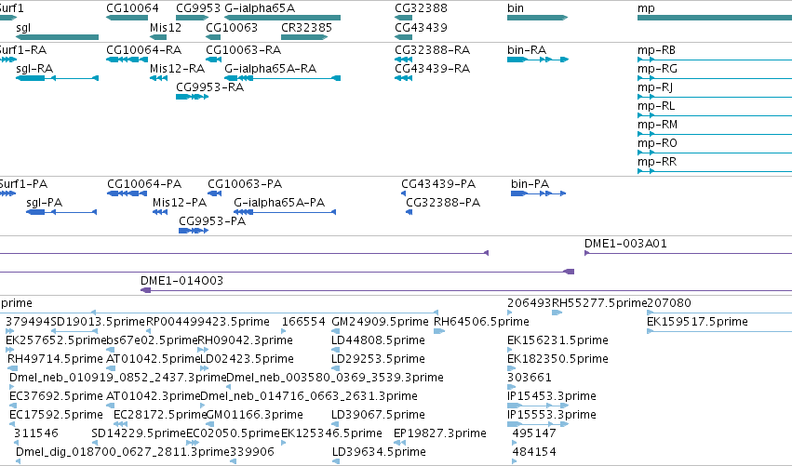The width and height of the screenshot is (792, 466).
Task: Select feature labeled 495147
Action: point(534,433)
